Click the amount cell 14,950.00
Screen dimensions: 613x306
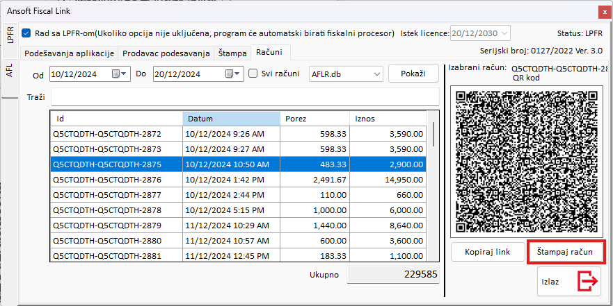tap(388, 180)
